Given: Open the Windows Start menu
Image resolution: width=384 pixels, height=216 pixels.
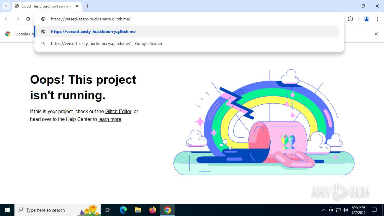Looking at the screenshot, I should click(x=7, y=210).
